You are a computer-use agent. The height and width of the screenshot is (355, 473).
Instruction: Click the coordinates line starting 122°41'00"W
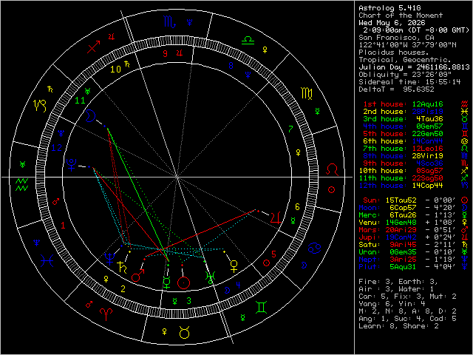[x=407, y=45]
